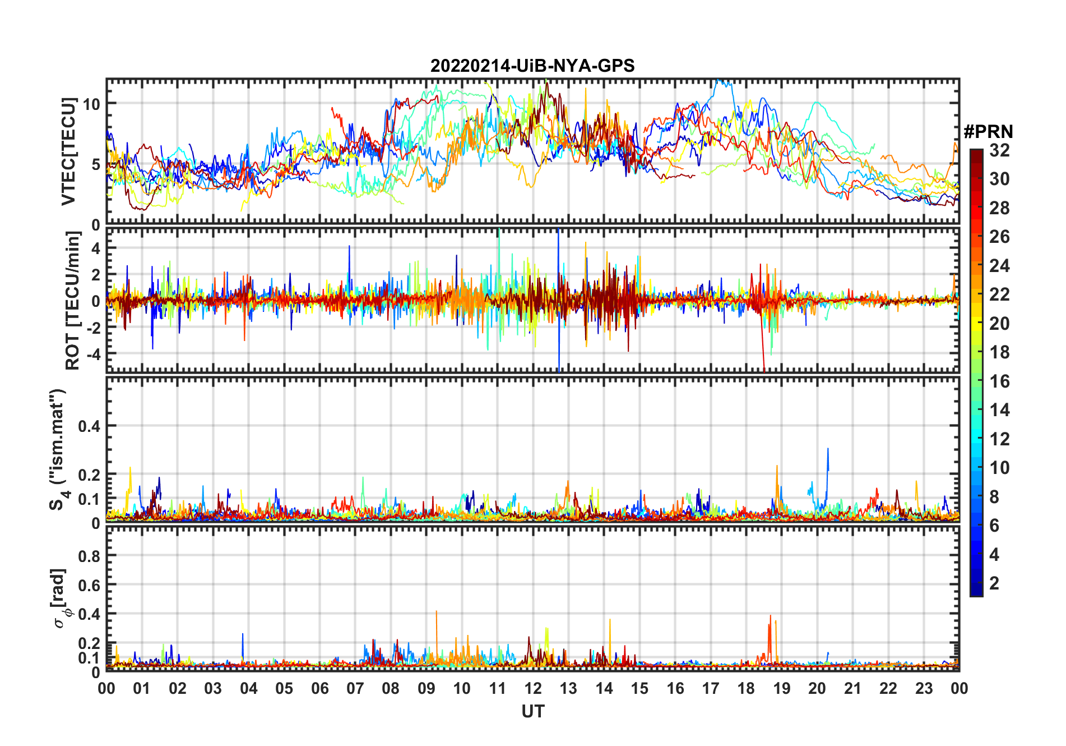Click colorbar tick label 20
This screenshot has height=746, width=1066.
(999, 324)
